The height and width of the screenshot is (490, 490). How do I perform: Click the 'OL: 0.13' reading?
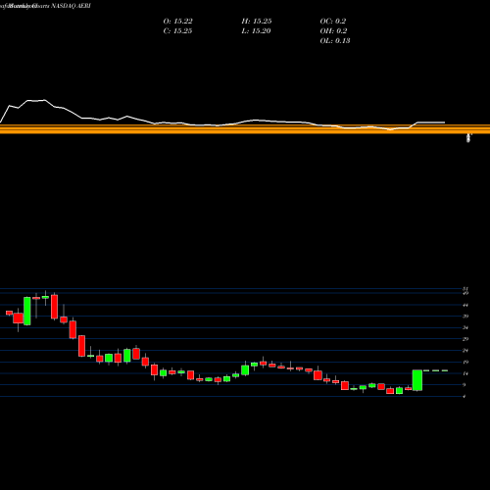[x=335, y=41]
